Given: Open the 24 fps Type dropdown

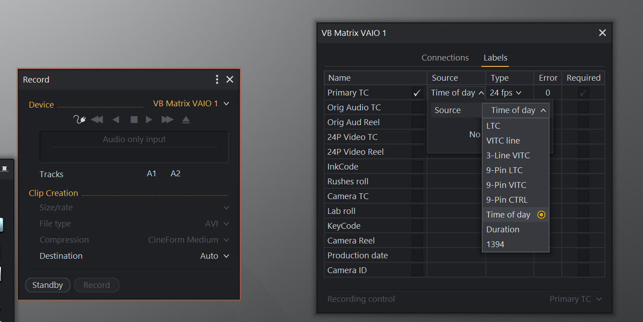Looking at the screenshot, I should point(506,93).
